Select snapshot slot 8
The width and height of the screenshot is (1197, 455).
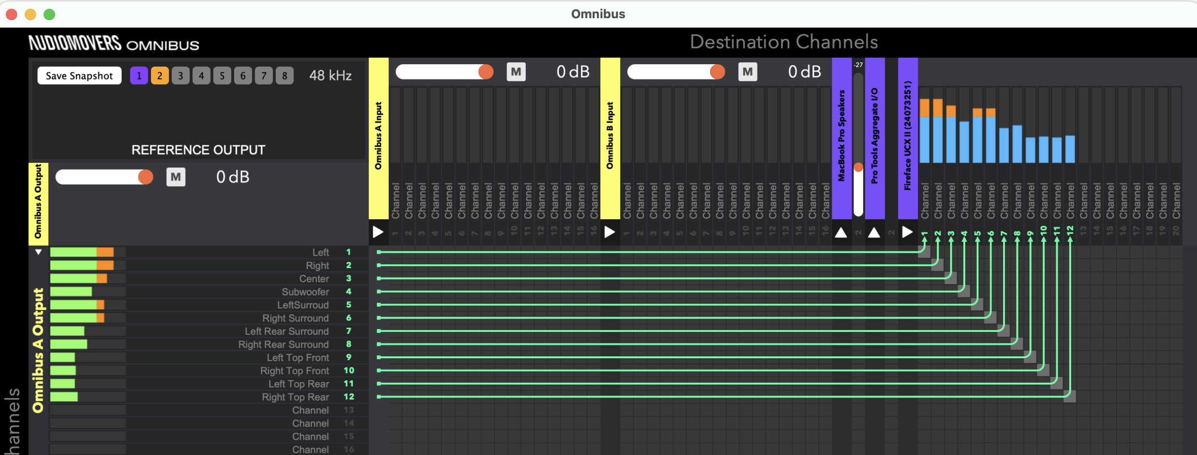pyautogui.click(x=284, y=76)
